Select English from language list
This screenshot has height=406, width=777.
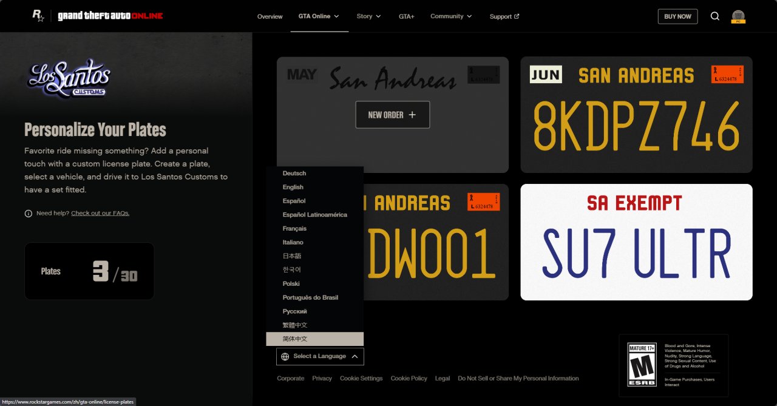click(314, 187)
